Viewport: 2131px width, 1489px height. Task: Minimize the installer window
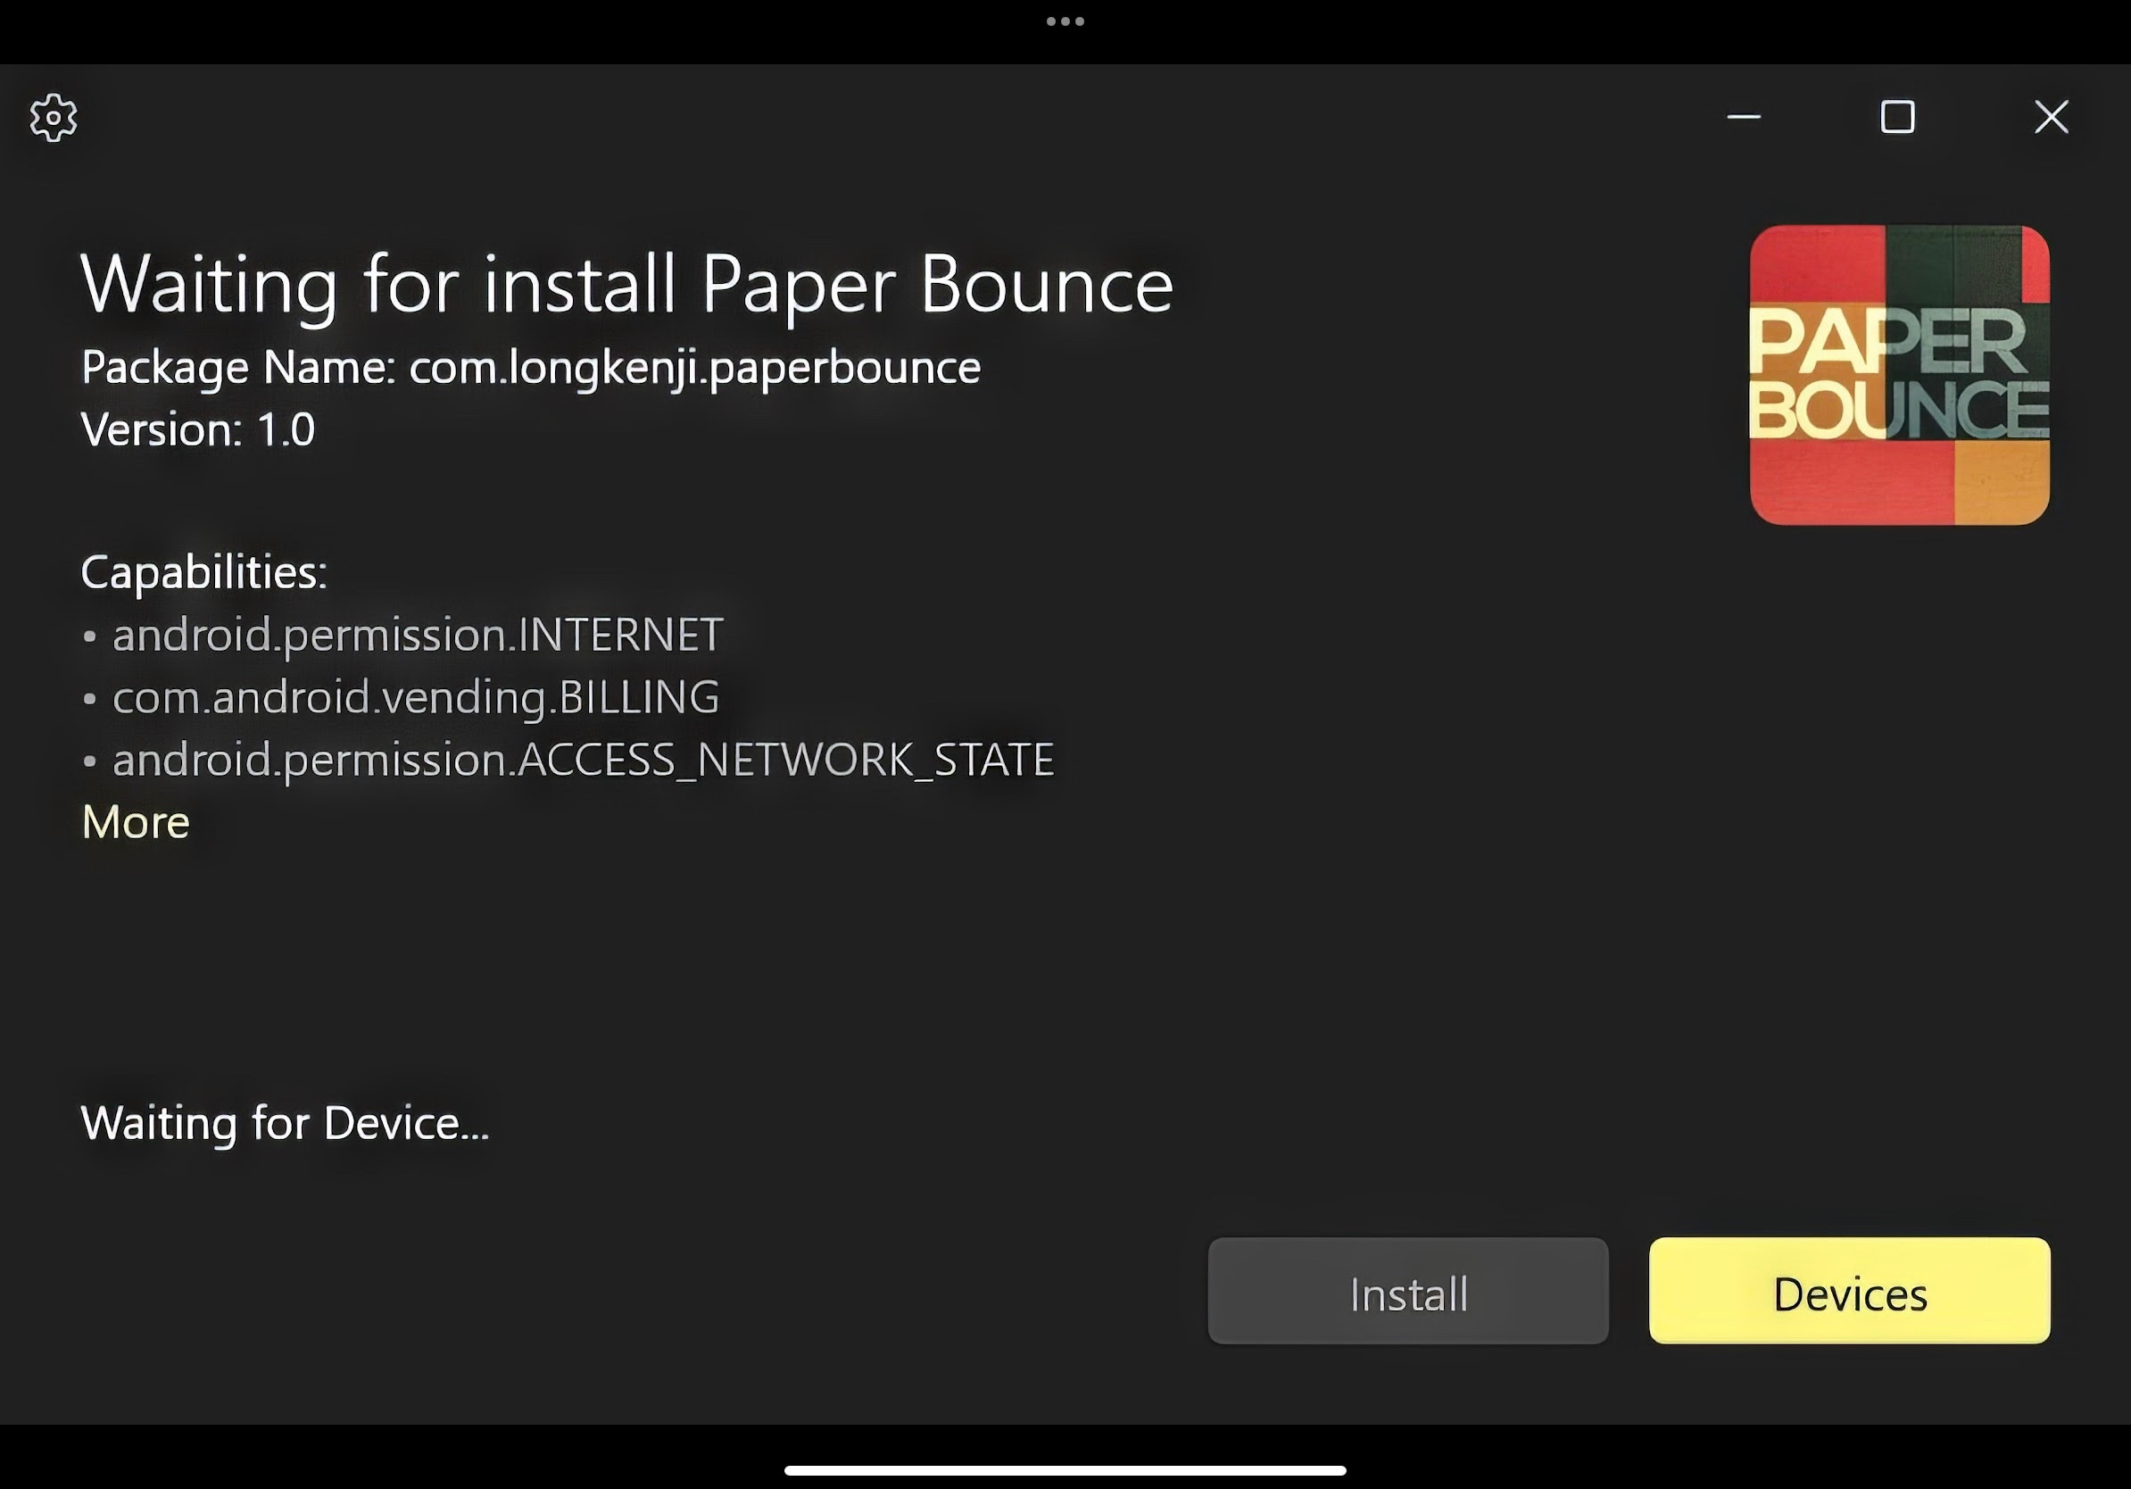coord(1744,117)
